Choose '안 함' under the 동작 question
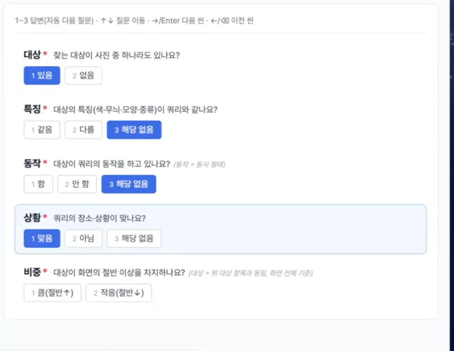Viewport: 454px width, 351px height. point(77,184)
